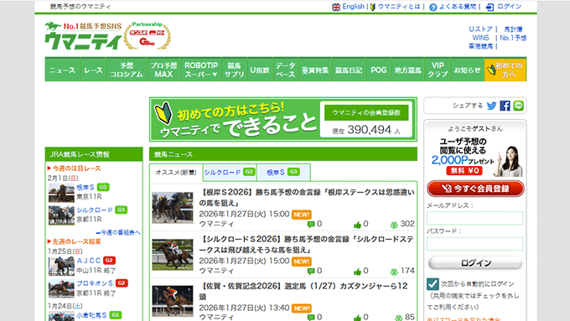Click the 今すぐ会員登録 red button
The width and height of the screenshot is (570, 321).
coord(475,189)
